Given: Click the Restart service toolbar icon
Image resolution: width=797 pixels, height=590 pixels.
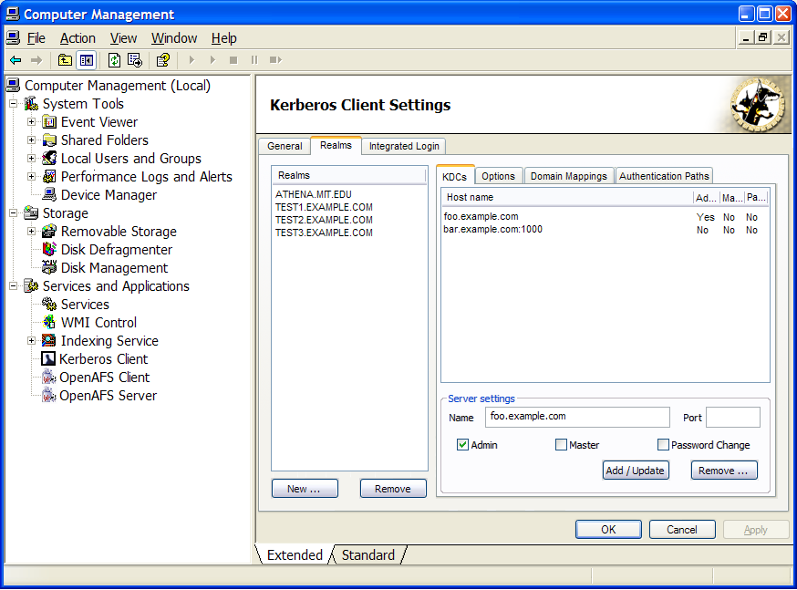Looking at the screenshot, I should click(x=275, y=60).
